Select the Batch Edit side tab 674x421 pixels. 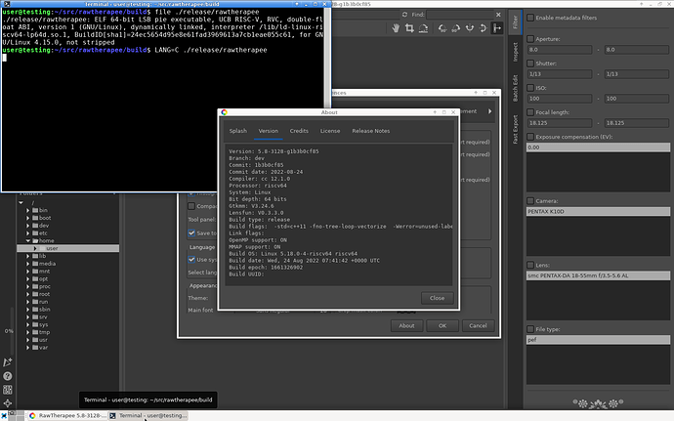(x=515, y=88)
